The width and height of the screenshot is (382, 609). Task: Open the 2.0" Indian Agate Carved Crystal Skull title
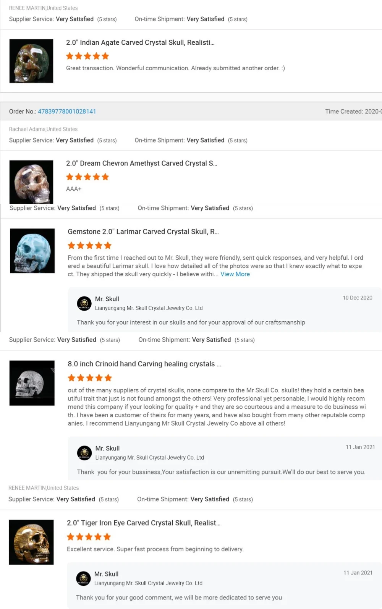click(140, 42)
